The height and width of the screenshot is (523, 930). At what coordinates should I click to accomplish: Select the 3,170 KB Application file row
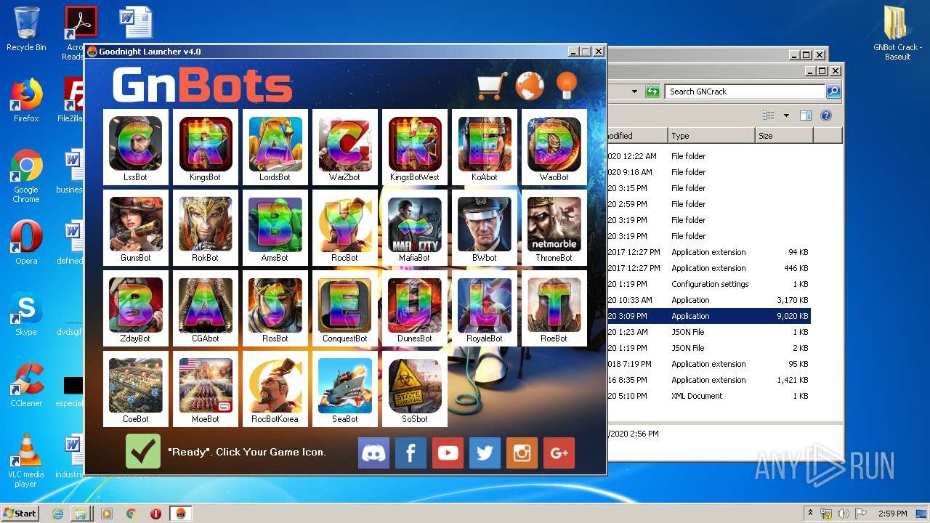[x=708, y=300]
